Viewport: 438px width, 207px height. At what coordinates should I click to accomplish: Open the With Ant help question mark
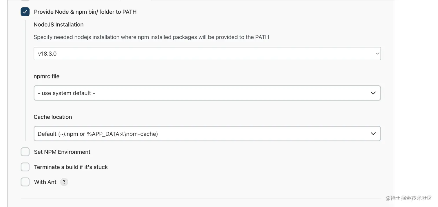pos(64,182)
